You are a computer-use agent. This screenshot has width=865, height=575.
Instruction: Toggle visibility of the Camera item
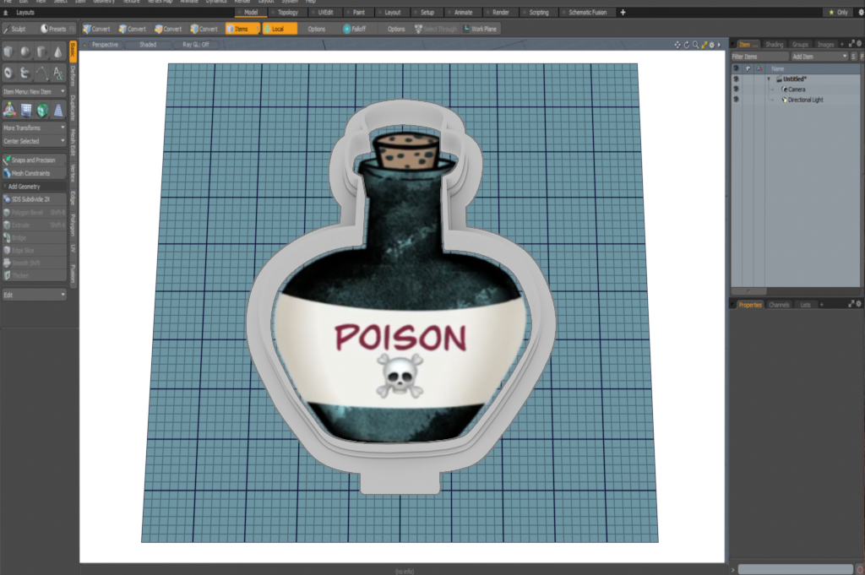point(736,89)
